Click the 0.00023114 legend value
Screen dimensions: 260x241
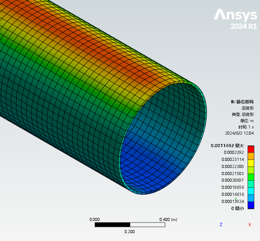(232, 159)
